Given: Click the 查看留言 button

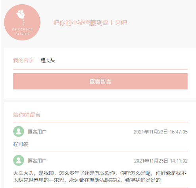Looking at the screenshot, I should 100,81.
